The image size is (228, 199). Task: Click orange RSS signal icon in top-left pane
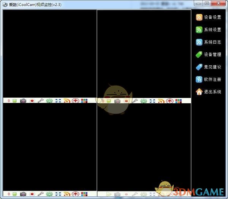(67, 101)
